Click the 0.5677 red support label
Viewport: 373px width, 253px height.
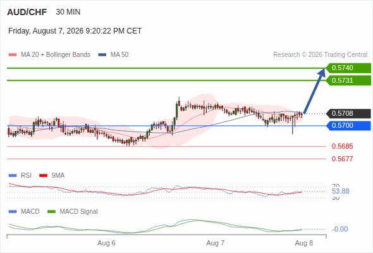pyautogui.click(x=342, y=159)
